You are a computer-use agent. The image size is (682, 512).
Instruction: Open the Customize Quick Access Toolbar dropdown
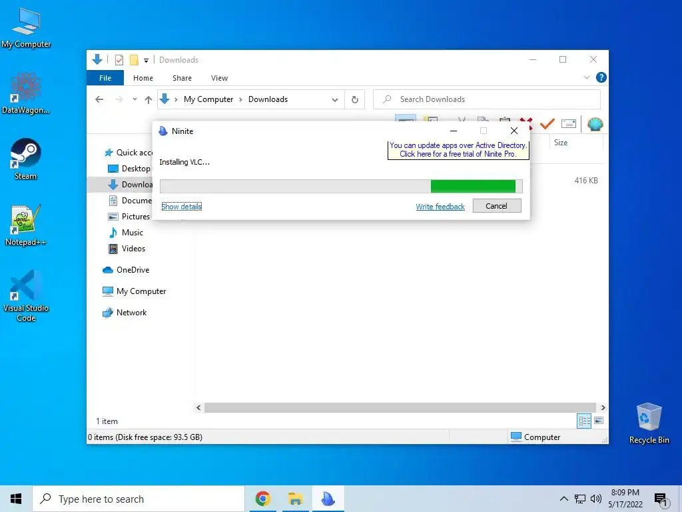click(146, 60)
